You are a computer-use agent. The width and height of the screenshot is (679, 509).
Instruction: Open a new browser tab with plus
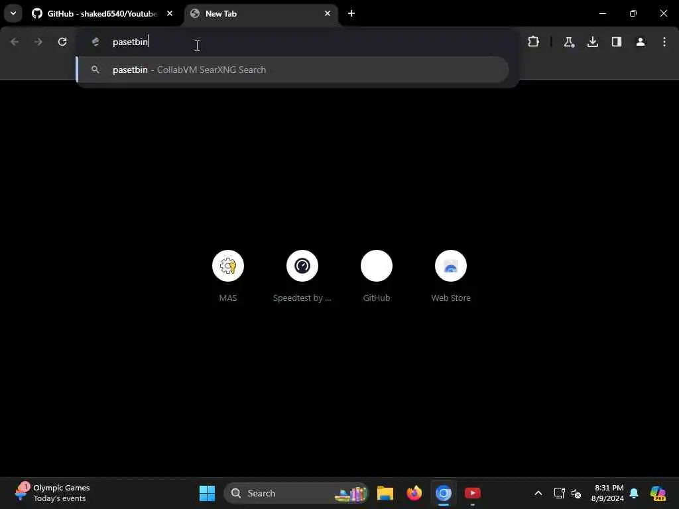[351, 13]
